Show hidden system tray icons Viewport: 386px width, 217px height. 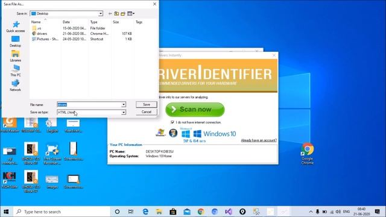[x=311, y=212]
